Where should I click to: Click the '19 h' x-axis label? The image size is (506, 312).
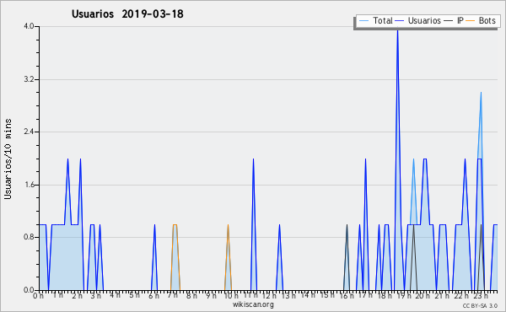[x=403, y=295]
